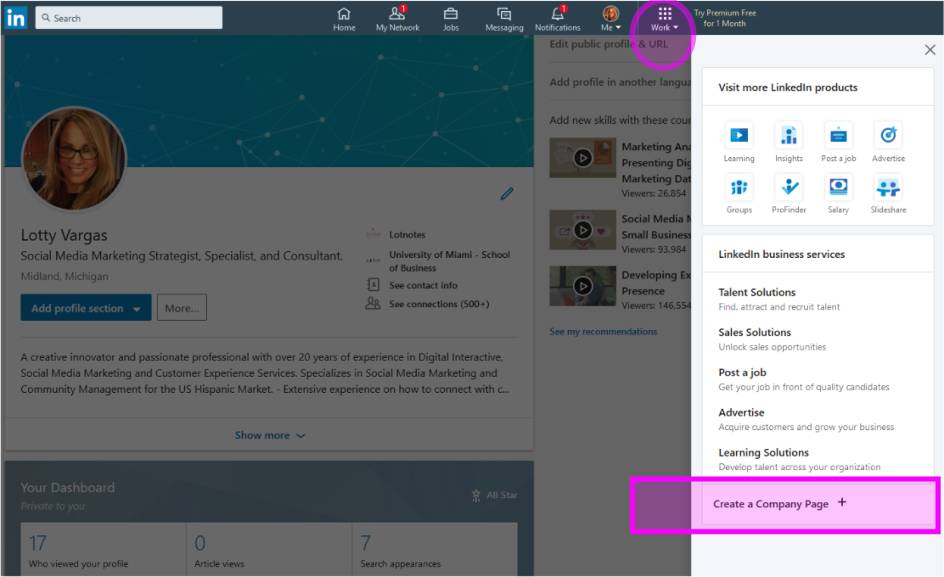Open Lotnotes company link

click(x=407, y=235)
